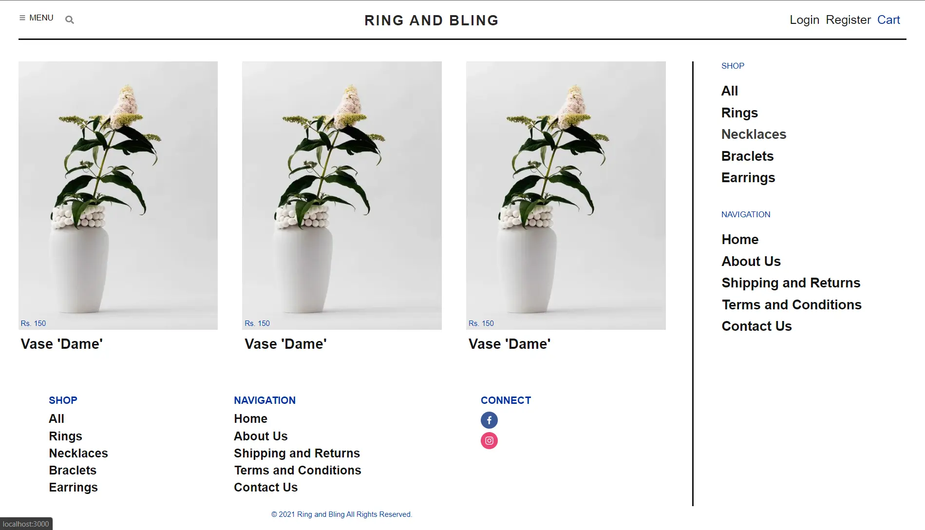Select Rings in the sidebar shop list
This screenshot has width=925, height=530.
pyautogui.click(x=739, y=113)
